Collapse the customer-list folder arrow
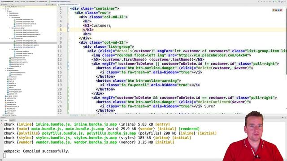 pyautogui.click(x=10, y=38)
